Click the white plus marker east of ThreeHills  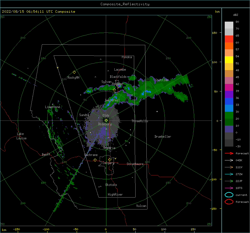157,111
